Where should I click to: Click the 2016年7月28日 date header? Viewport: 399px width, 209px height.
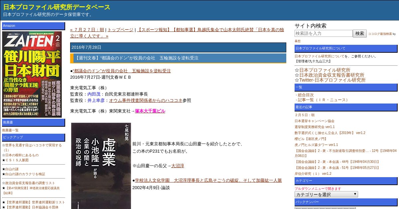(x=178, y=47)
